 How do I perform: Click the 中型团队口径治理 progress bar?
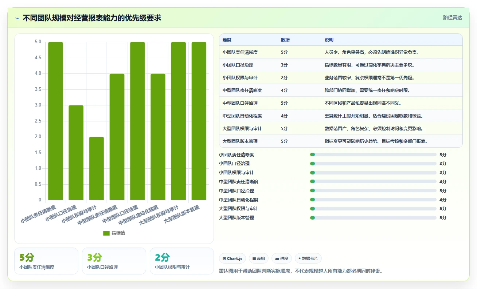(373, 190)
